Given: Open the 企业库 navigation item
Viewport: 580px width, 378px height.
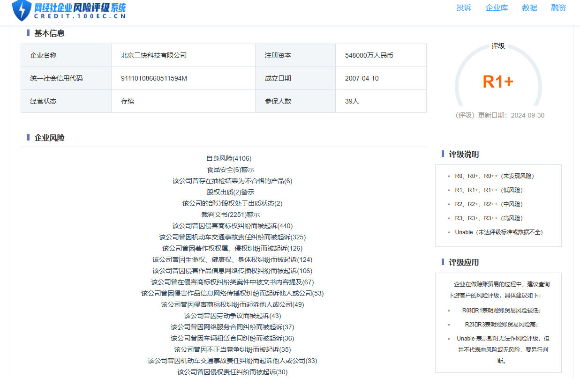Looking at the screenshot, I should point(497,8).
